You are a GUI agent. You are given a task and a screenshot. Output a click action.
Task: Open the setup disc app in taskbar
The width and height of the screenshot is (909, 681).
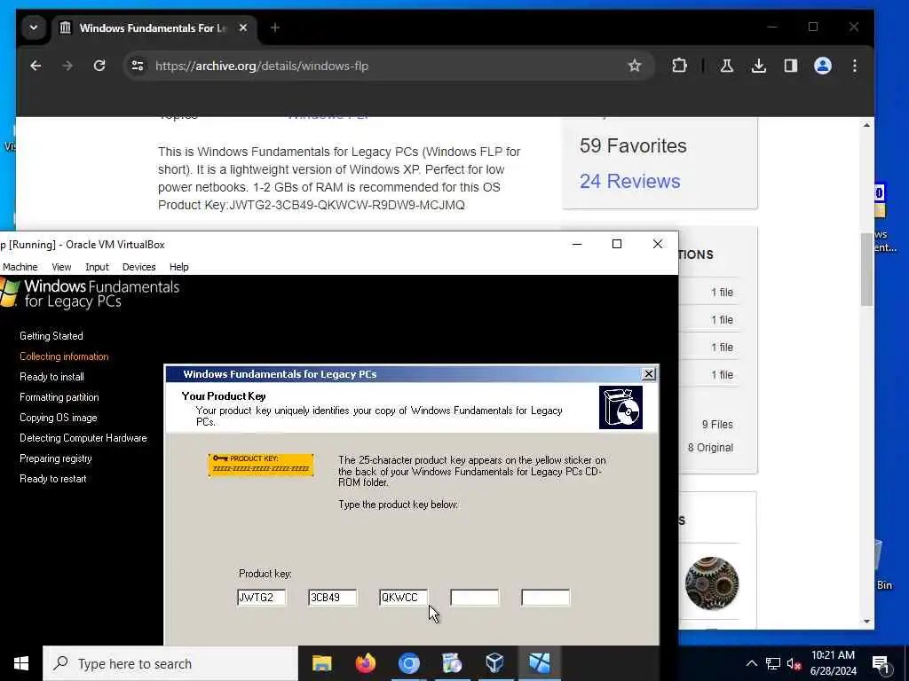[452, 663]
